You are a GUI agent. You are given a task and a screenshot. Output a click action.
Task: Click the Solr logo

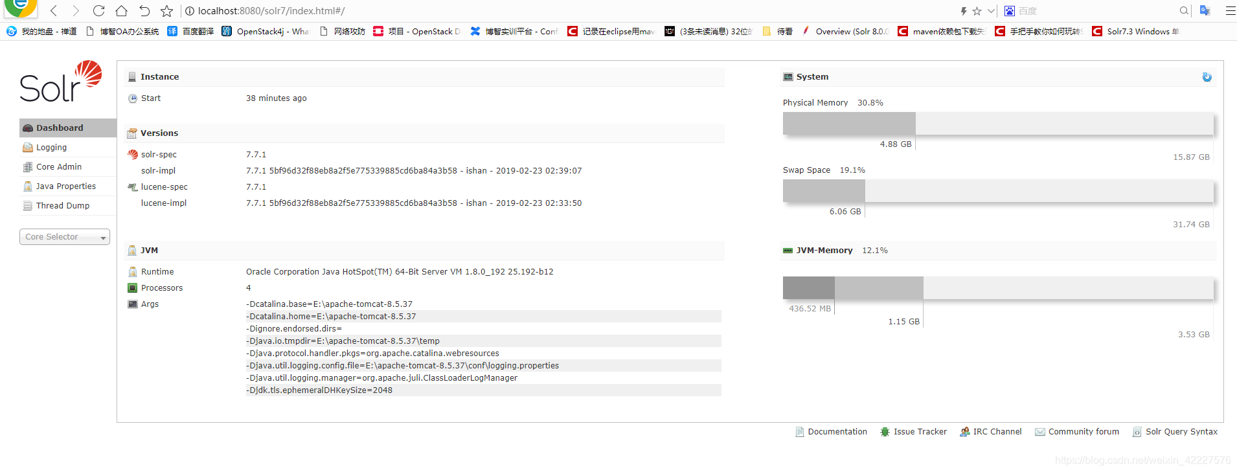[61, 82]
